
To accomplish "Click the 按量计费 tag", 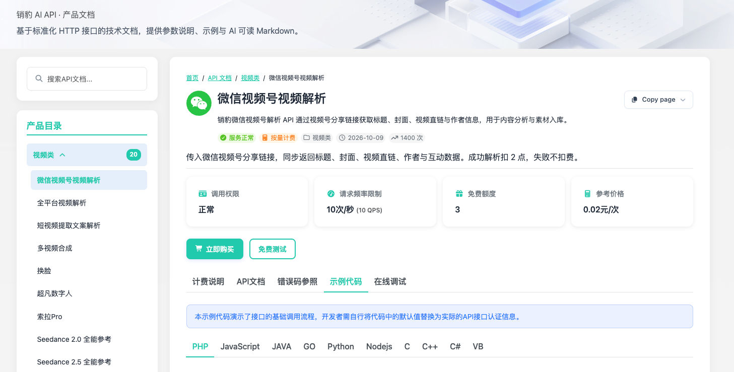I will [x=279, y=138].
